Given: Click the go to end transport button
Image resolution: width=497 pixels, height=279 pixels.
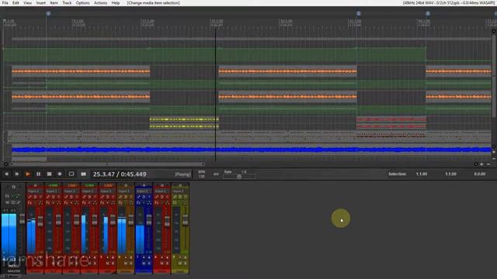Looking at the screenshot, I should (x=17, y=174).
